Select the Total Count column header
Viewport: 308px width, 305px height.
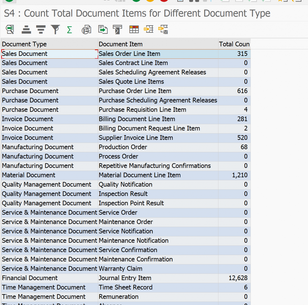(x=234, y=44)
